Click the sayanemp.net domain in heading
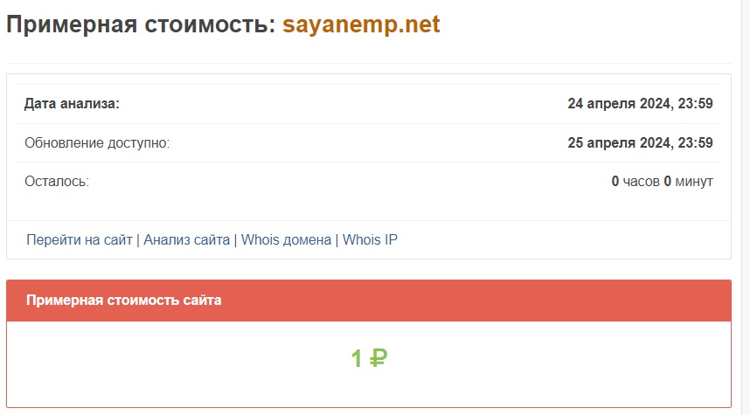The width and height of the screenshot is (750, 415). pos(361,24)
